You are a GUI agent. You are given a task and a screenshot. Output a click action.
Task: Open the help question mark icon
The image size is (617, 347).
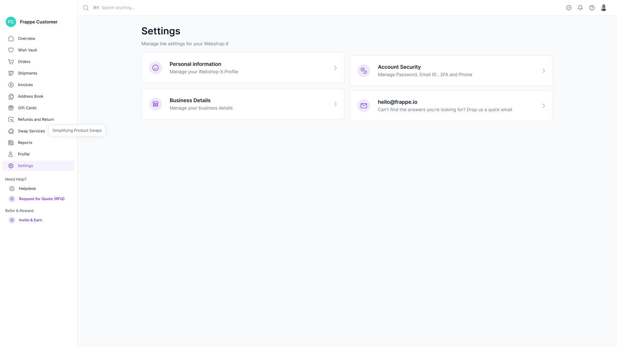[x=592, y=8]
